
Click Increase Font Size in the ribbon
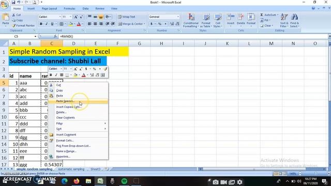[76, 17]
